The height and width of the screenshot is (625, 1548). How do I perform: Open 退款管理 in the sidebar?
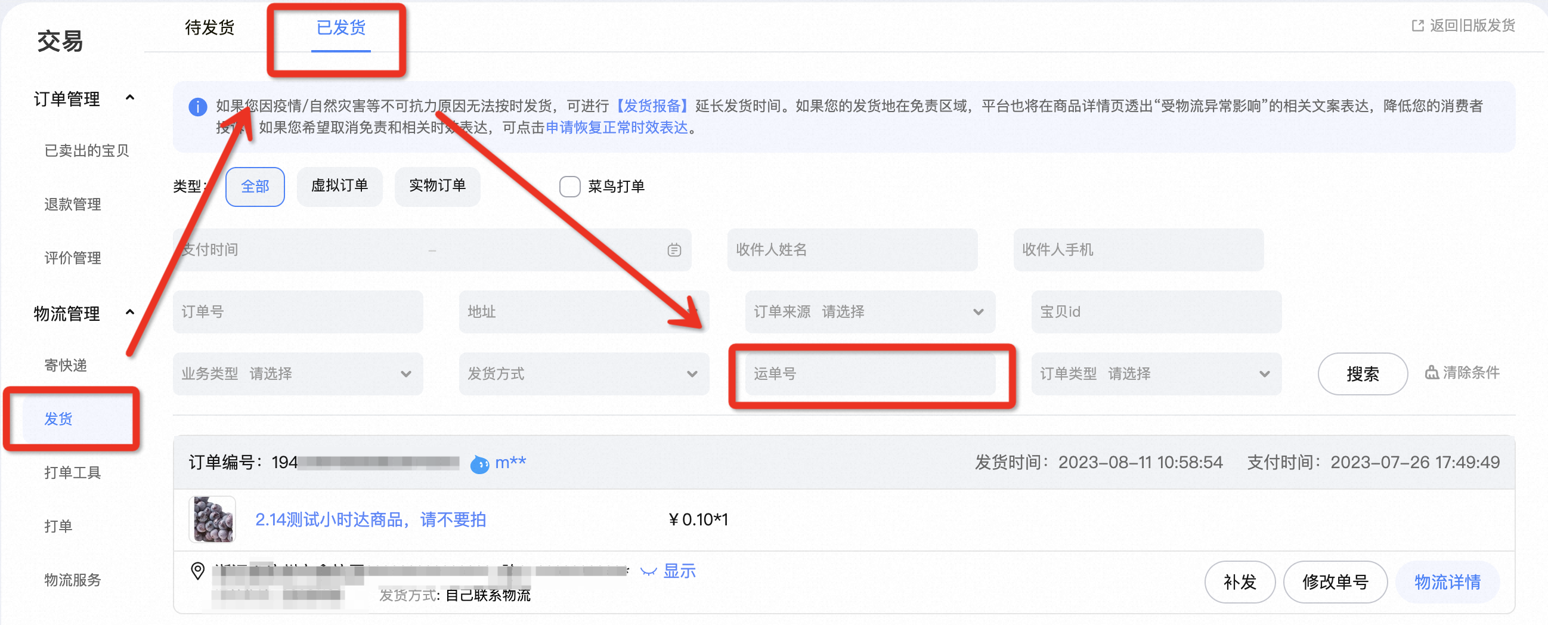pyautogui.click(x=73, y=205)
